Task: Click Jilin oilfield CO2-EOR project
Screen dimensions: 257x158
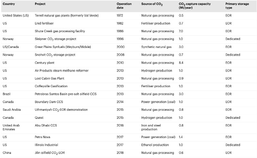Action: click(52, 153)
